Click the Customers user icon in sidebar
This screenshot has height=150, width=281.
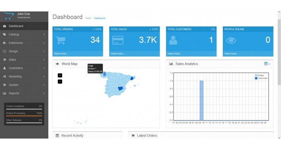tap(4, 68)
